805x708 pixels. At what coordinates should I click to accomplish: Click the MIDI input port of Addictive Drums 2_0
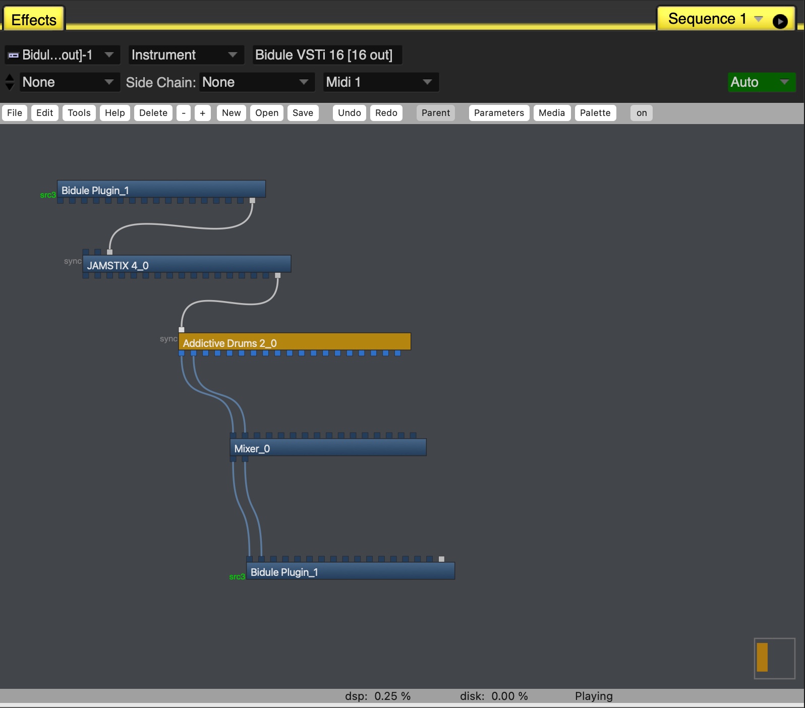[182, 330]
